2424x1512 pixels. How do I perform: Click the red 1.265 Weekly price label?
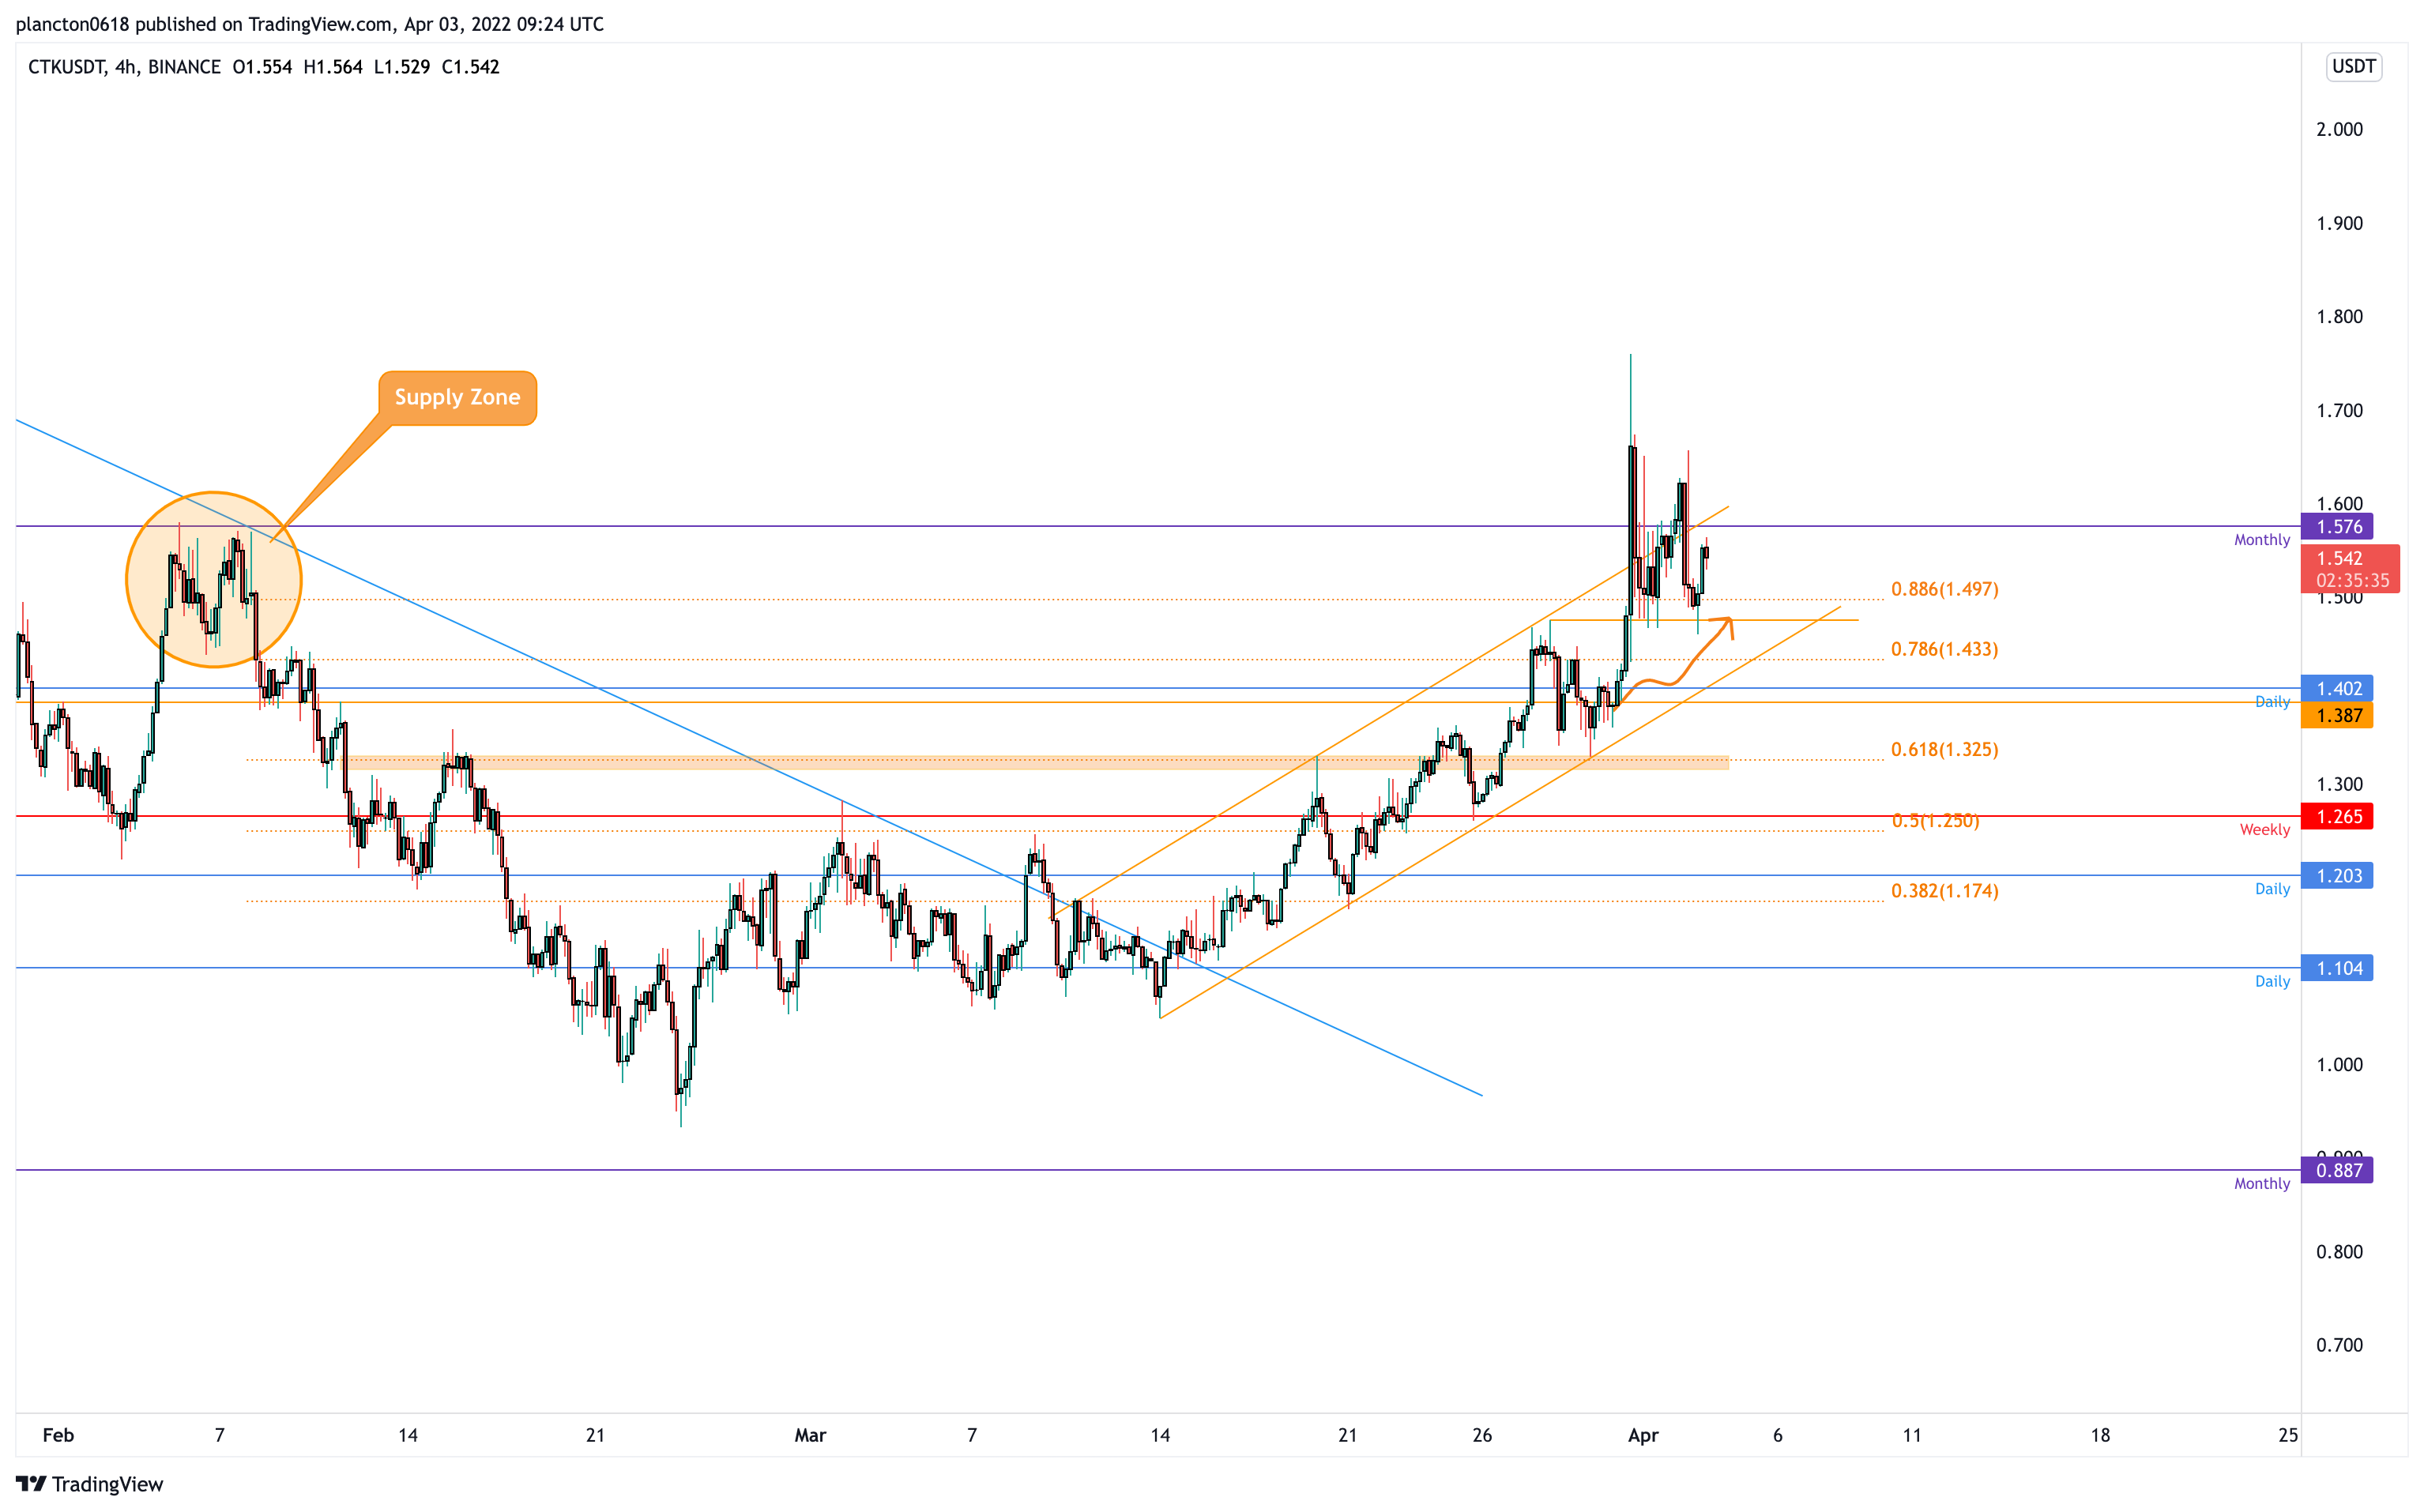[2337, 816]
